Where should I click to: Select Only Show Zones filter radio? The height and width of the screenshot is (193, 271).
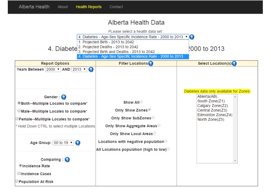click(149, 110)
